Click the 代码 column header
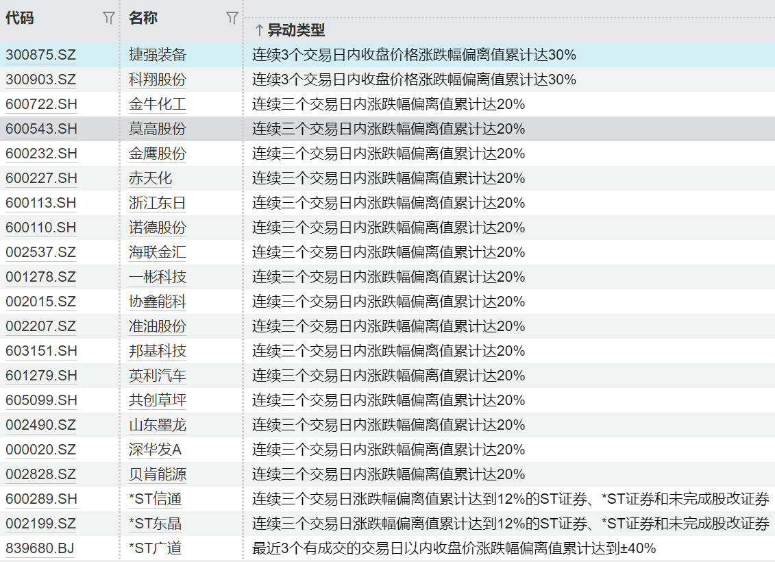This screenshot has height=562, width=775. click(20, 19)
